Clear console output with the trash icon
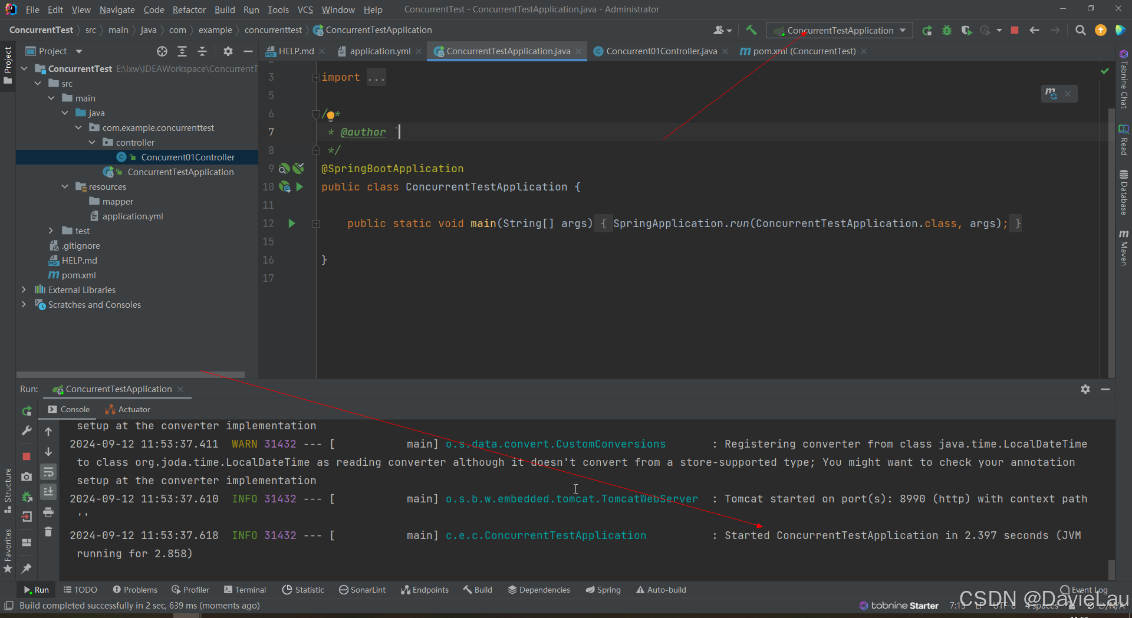Viewport: 1132px width, 618px height. (48, 532)
